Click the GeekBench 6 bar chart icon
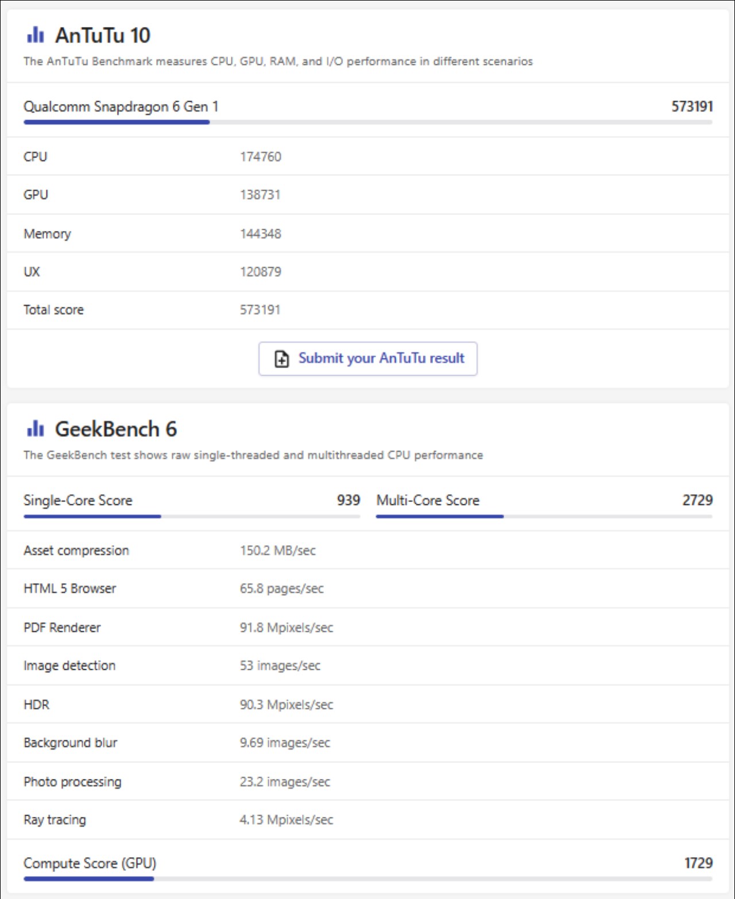 (35, 429)
